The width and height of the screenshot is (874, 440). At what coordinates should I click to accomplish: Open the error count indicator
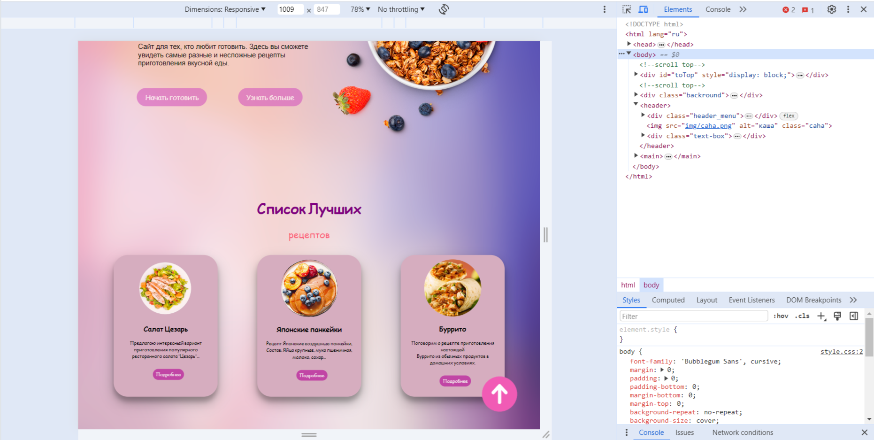tap(789, 9)
